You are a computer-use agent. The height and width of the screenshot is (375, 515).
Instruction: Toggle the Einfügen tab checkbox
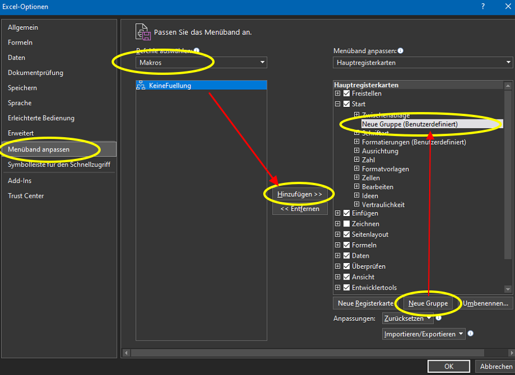[347, 213]
